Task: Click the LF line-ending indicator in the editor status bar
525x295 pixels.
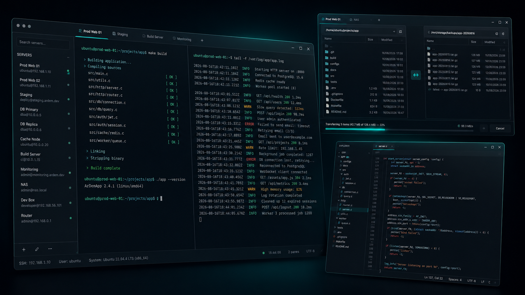Action: pyautogui.click(x=483, y=282)
